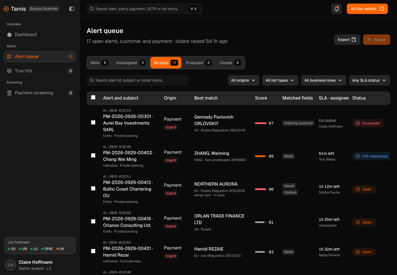Go to Payment screening in sidebar
This screenshot has width=397, height=275.
[x=40, y=93]
